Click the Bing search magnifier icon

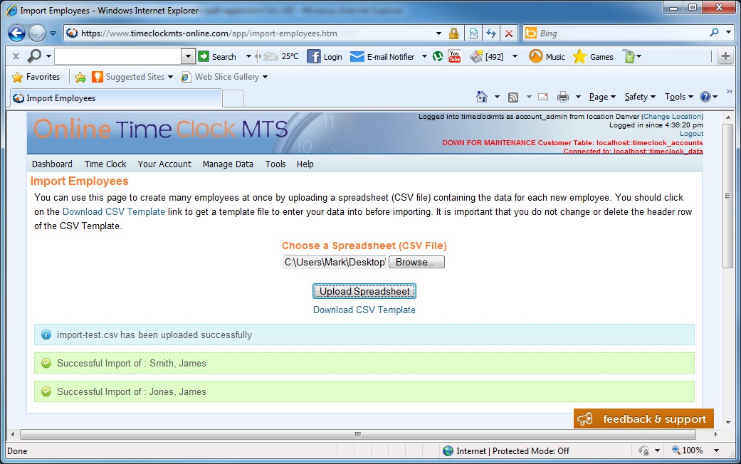click(x=714, y=33)
